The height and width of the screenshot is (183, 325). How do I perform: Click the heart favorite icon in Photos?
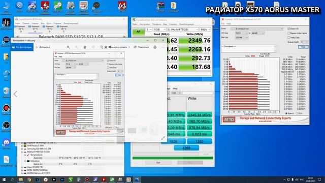pos(93,47)
